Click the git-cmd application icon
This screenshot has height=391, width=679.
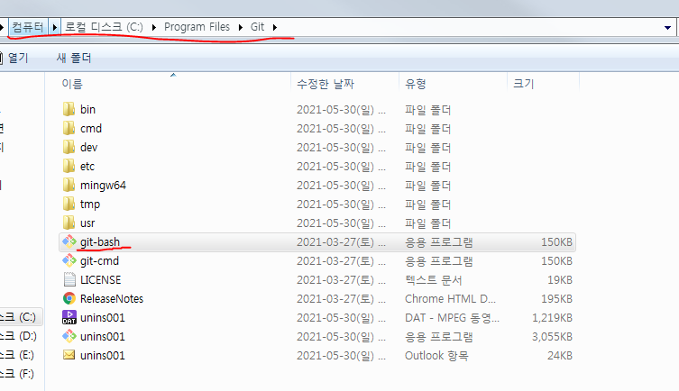pyautogui.click(x=69, y=260)
